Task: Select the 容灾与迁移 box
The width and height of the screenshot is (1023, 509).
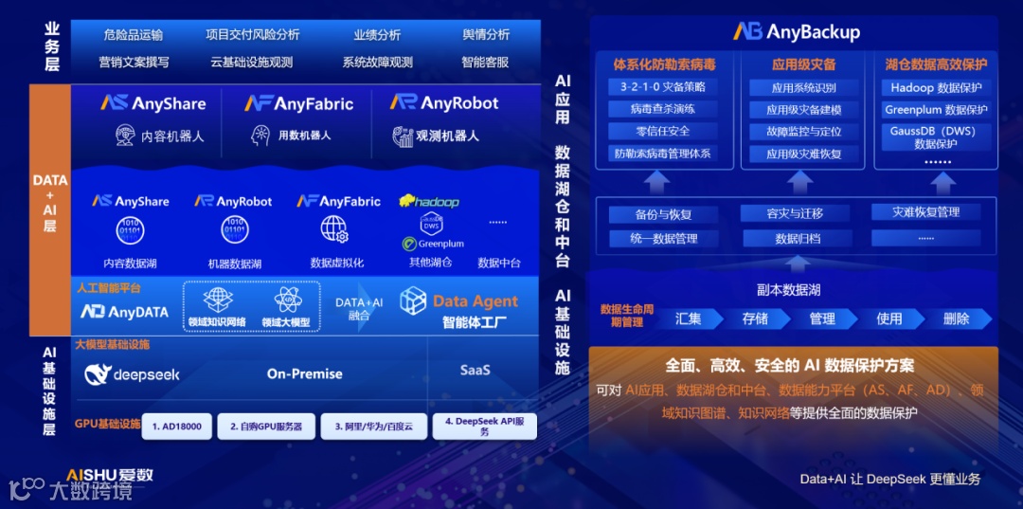Action: [x=795, y=213]
